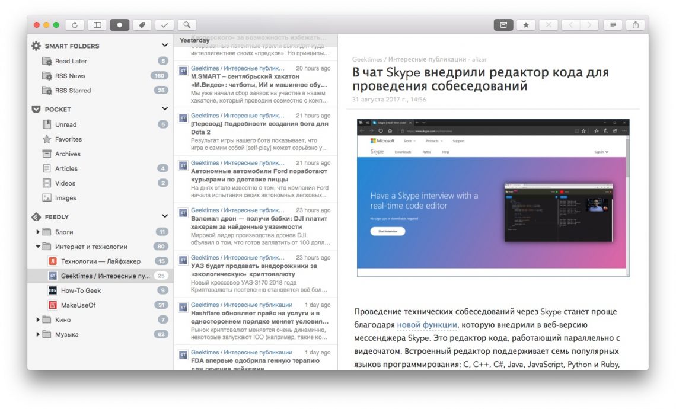Screen dimensions: 676x409
Task: Open Smart Folders settings gear
Action: (x=36, y=46)
